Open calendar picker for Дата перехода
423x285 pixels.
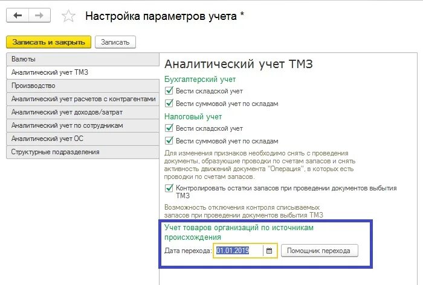269,251
